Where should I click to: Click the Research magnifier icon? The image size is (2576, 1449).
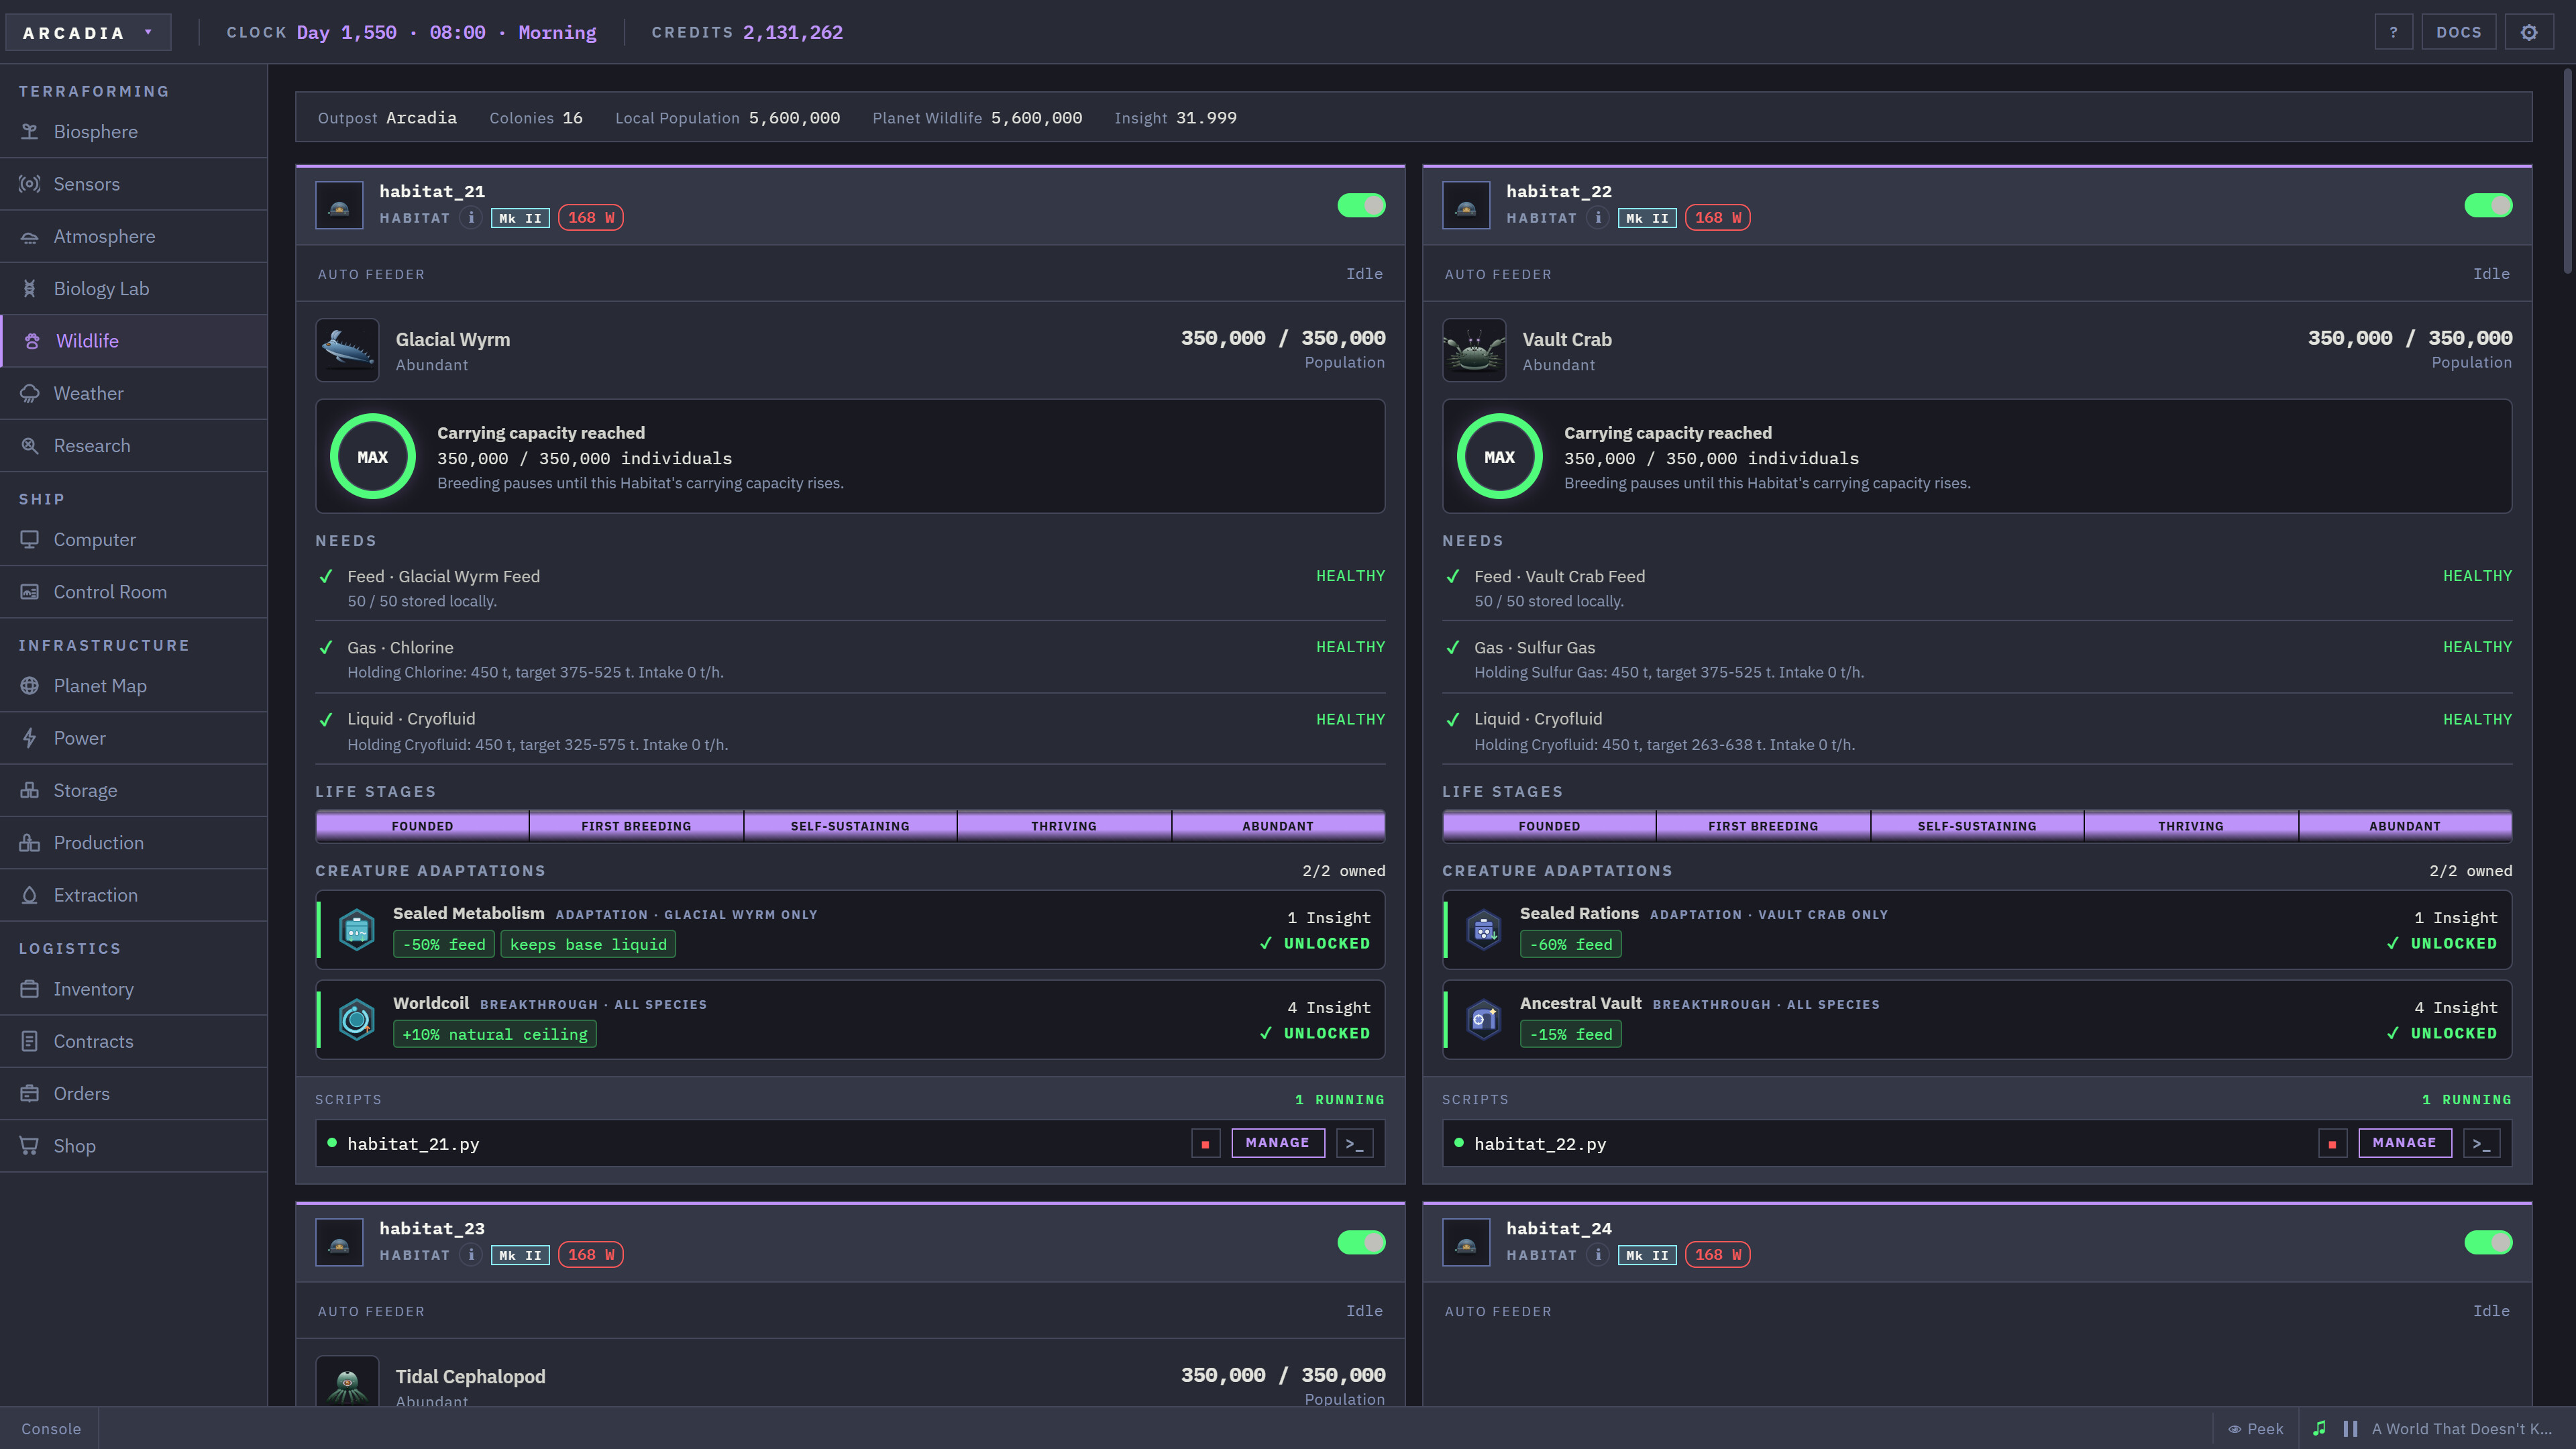(x=30, y=445)
